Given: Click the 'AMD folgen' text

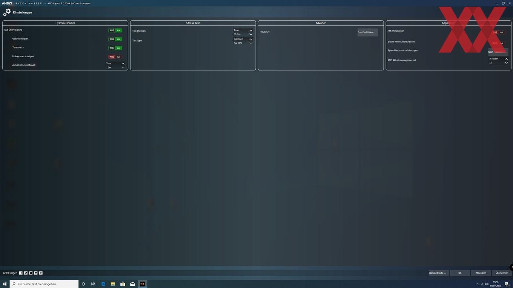Looking at the screenshot, I should pyautogui.click(x=10, y=273).
